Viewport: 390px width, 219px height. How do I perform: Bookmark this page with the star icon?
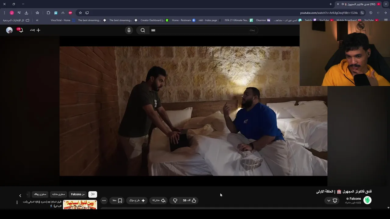tap(80, 13)
